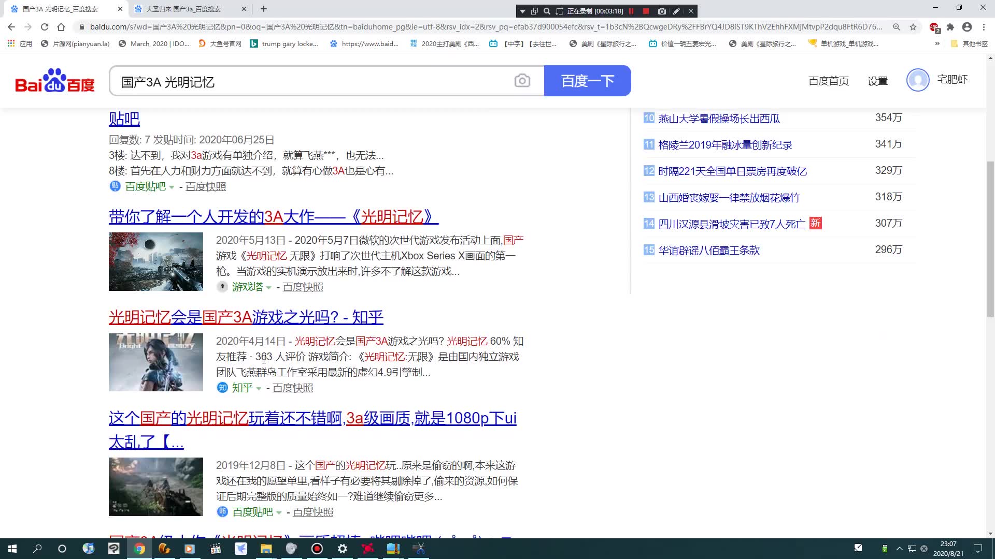Viewport: 995px width, 559px height.
Task: Go forward in browser
Action: [x=28, y=27]
